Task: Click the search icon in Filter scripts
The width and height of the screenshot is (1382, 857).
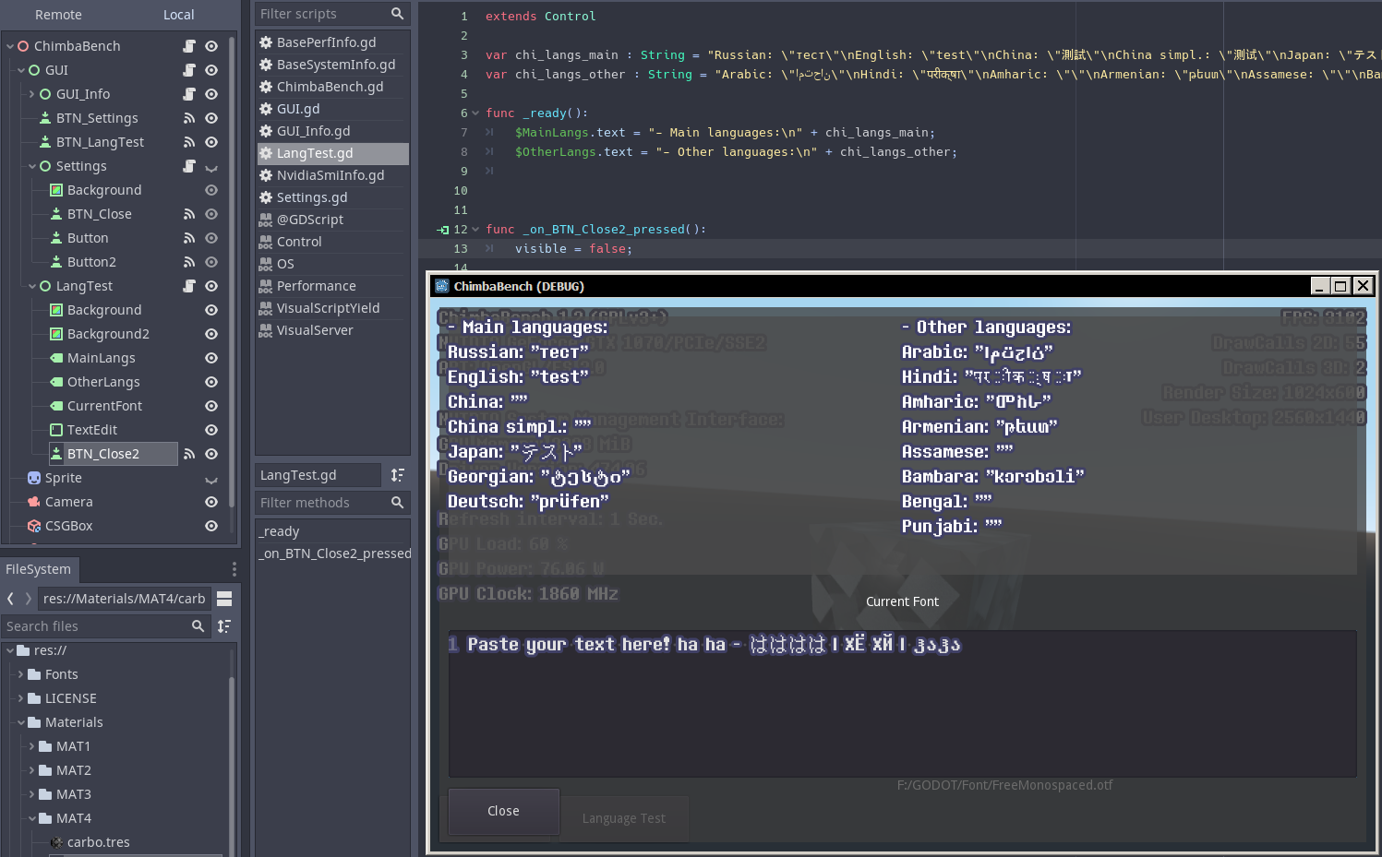Action: 397,14
